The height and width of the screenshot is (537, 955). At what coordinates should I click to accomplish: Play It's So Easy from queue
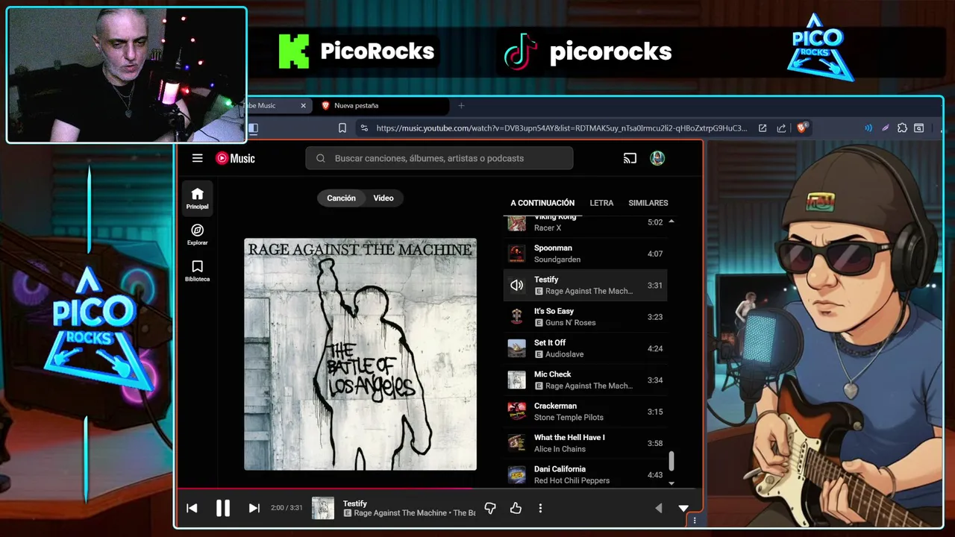coord(586,317)
